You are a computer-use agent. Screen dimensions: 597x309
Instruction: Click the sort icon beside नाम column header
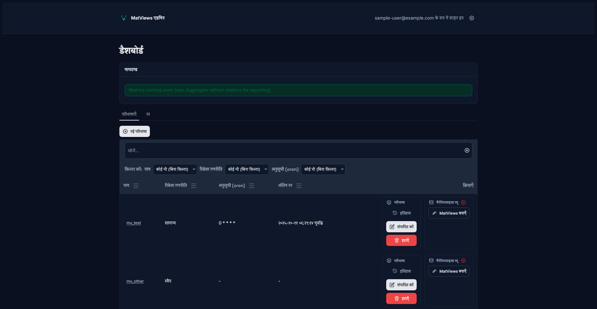136,186
